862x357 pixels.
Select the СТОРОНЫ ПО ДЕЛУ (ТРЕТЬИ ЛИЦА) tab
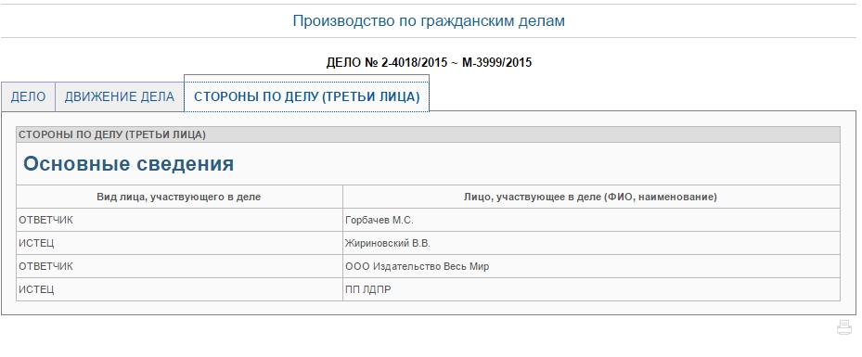306,97
